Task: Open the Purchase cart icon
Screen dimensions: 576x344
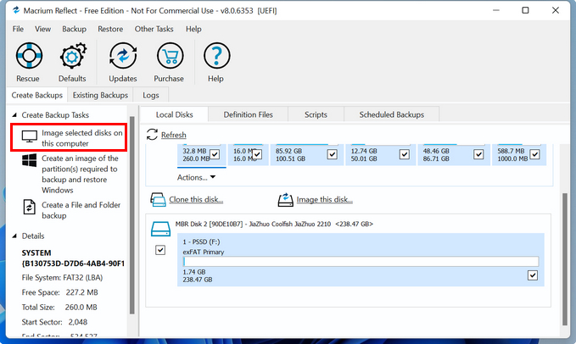Action: (170, 56)
